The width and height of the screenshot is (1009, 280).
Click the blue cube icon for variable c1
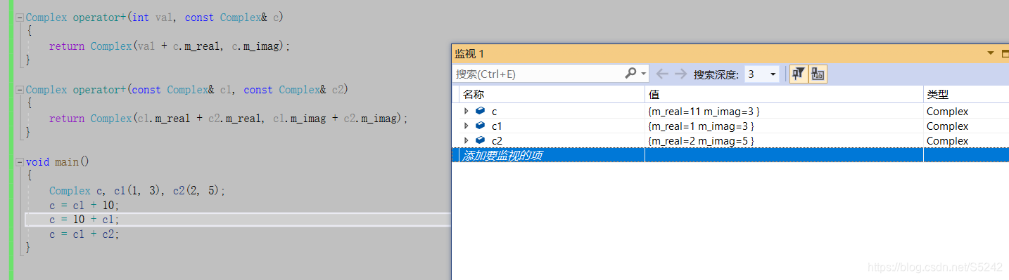click(x=481, y=126)
